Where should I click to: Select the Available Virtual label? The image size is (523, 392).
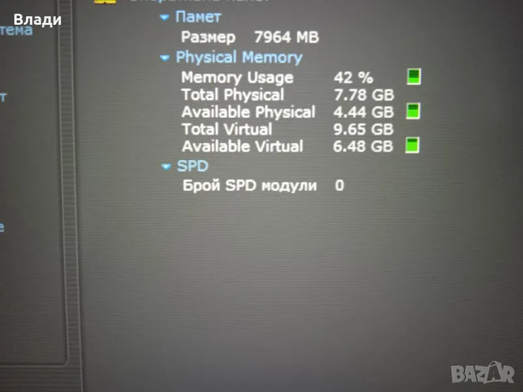click(243, 146)
